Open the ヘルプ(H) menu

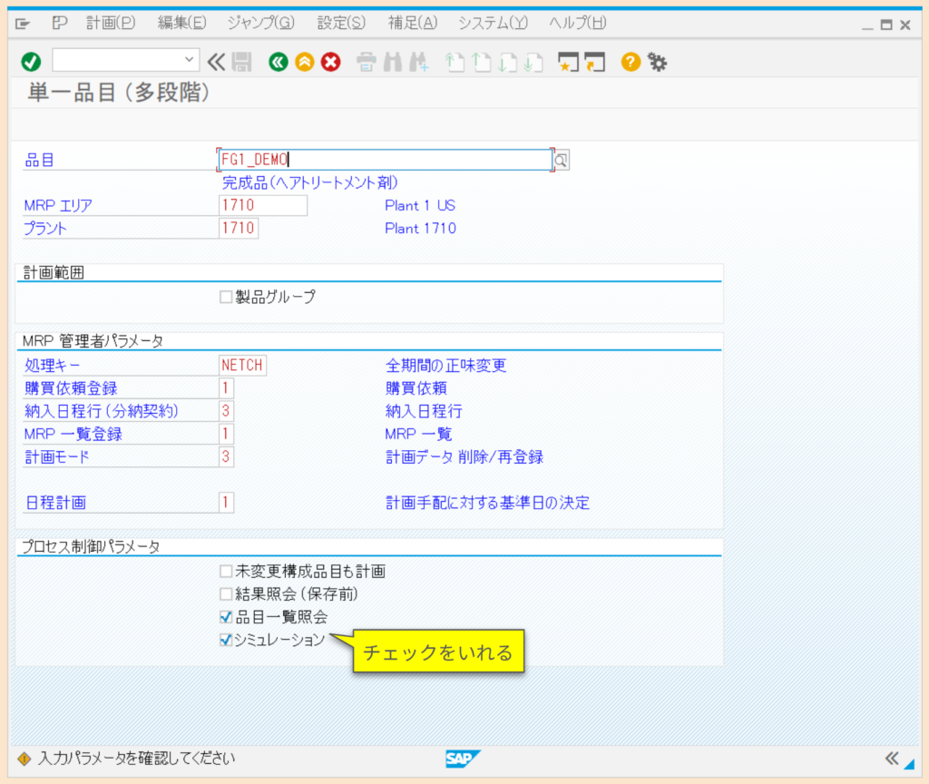[577, 23]
